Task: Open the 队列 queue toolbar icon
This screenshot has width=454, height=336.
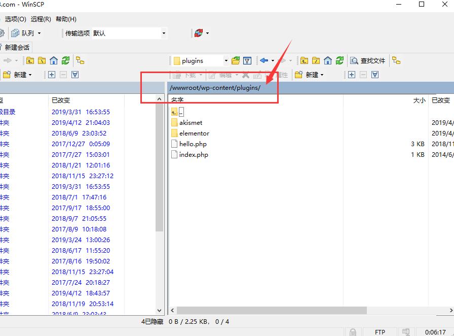Action: pyautogui.click(x=15, y=33)
